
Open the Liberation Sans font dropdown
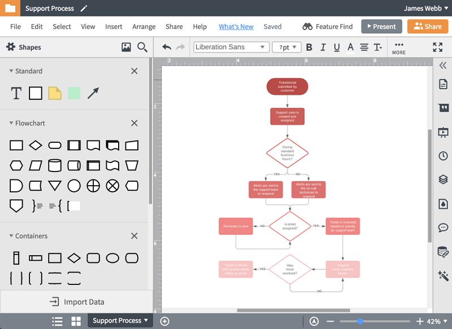coord(231,47)
